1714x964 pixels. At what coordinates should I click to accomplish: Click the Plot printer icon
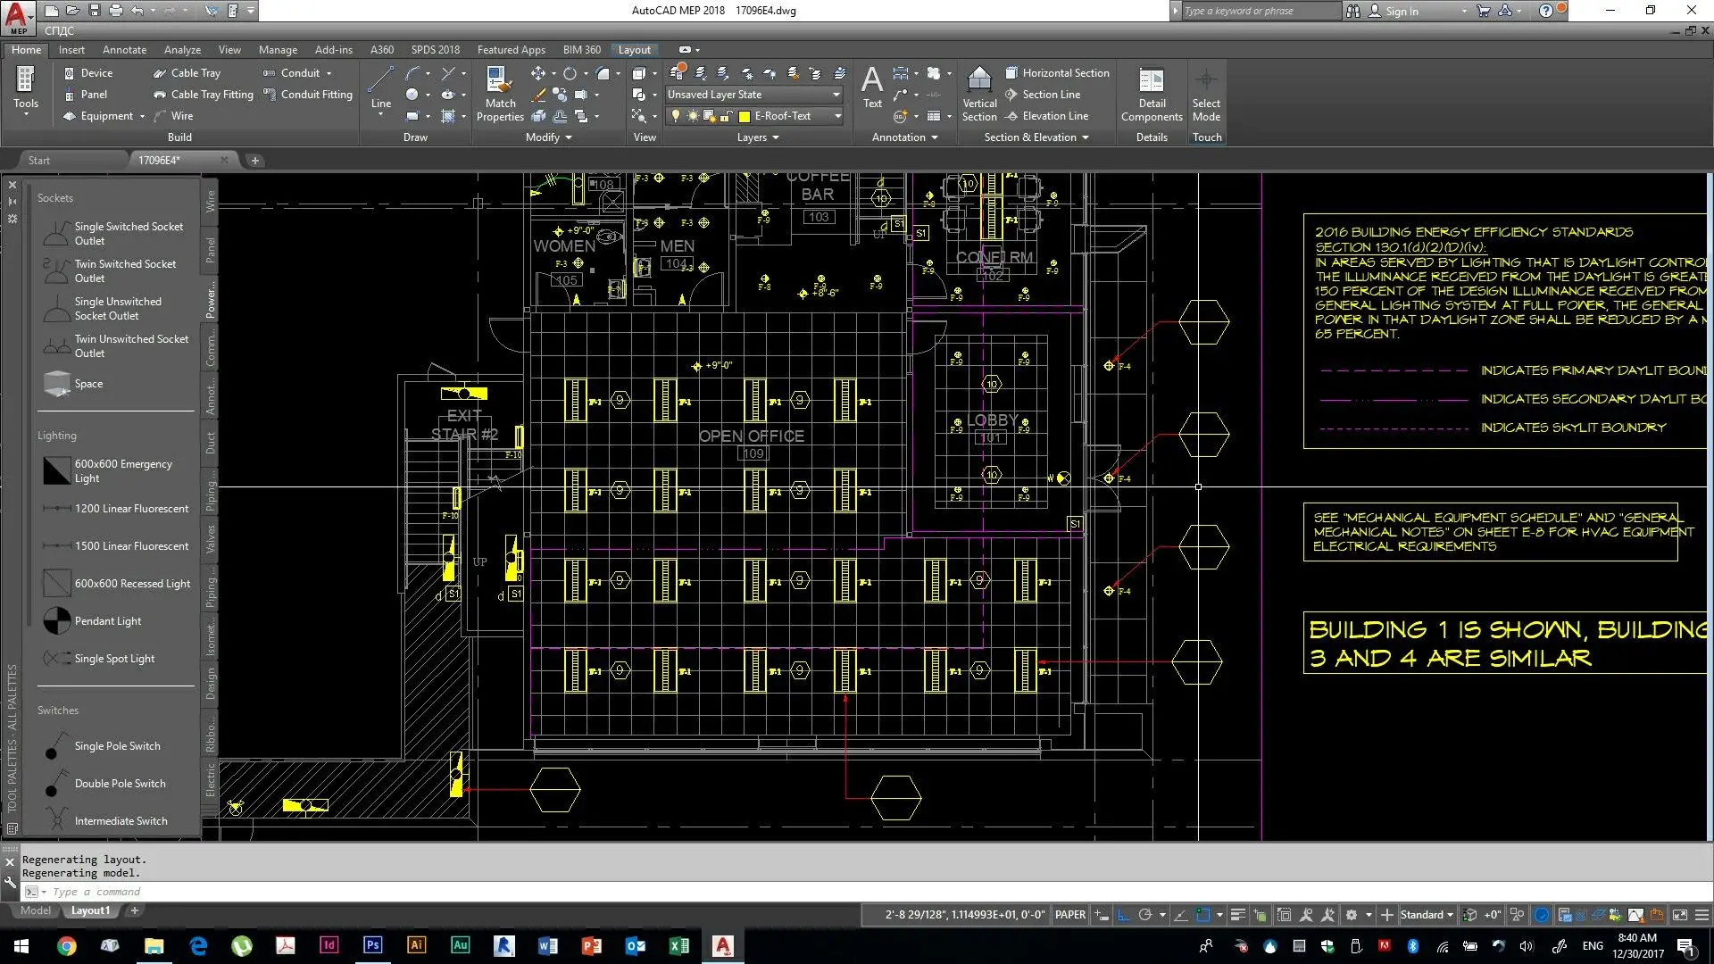pyautogui.click(x=115, y=11)
